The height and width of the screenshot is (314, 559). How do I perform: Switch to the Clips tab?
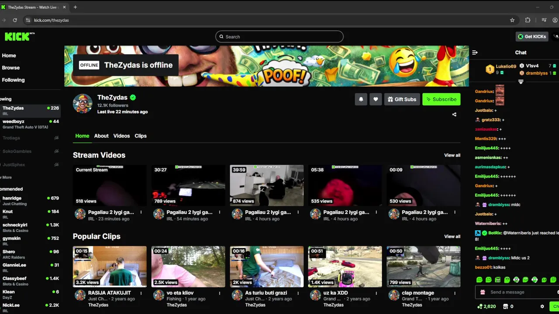(x=141, y=136)
